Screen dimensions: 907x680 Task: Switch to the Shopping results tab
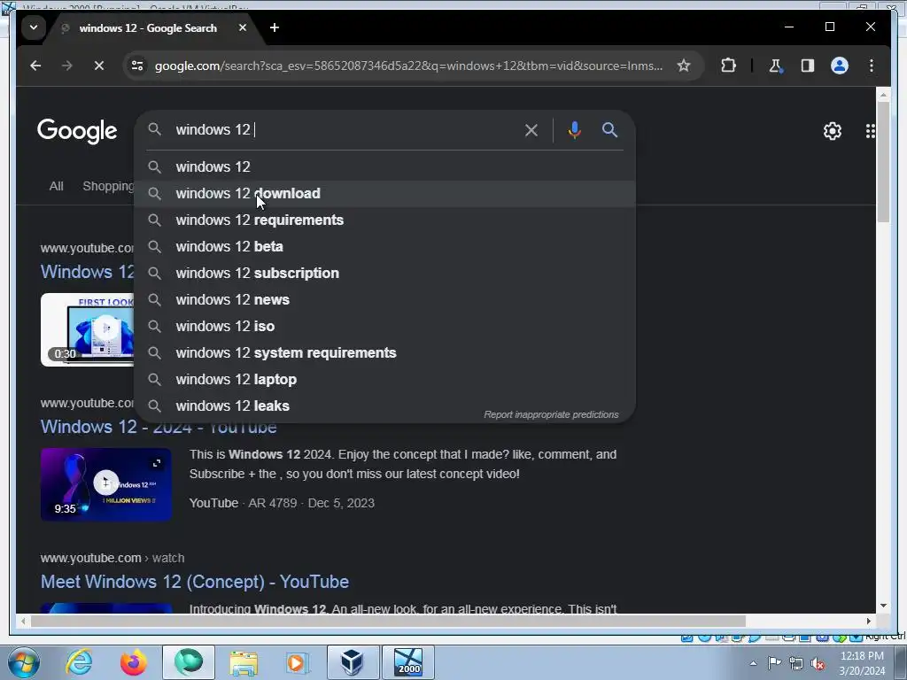[x=108, y=186]
